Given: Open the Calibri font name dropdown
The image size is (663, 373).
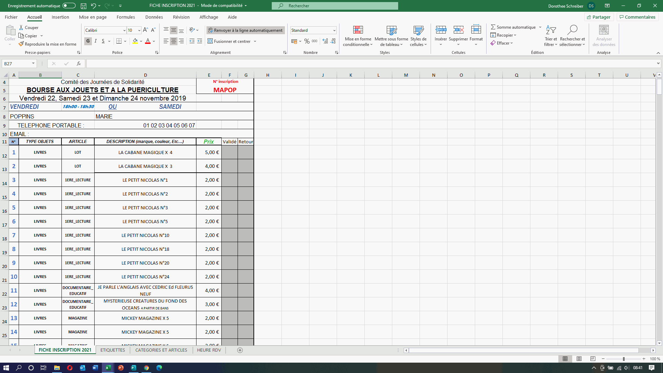Looking at the screenshot, I should pos(124,30).
